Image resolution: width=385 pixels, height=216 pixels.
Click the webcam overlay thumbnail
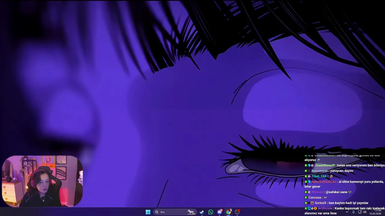(x=42, y=181)
